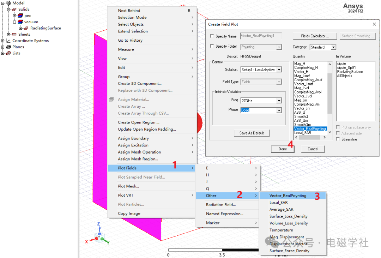Screen dimensions: 381x258
Task: Click the Vector_RealPoynting1 name field
Action: 261,36
